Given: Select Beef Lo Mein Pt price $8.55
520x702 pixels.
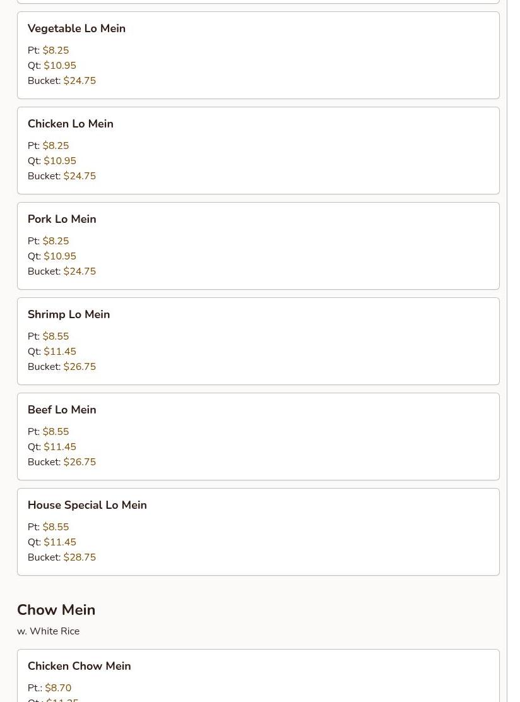Looking at the screenshot, I should click(56, 432).
